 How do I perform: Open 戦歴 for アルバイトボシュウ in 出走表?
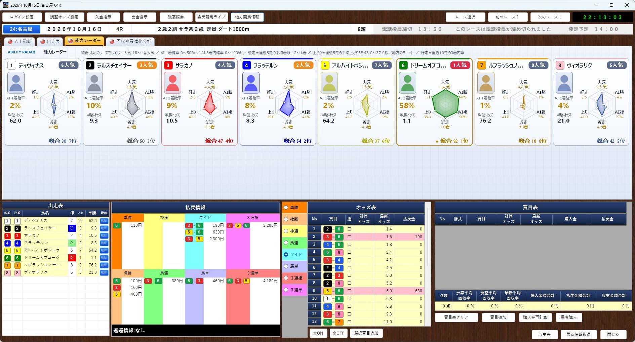104,250
